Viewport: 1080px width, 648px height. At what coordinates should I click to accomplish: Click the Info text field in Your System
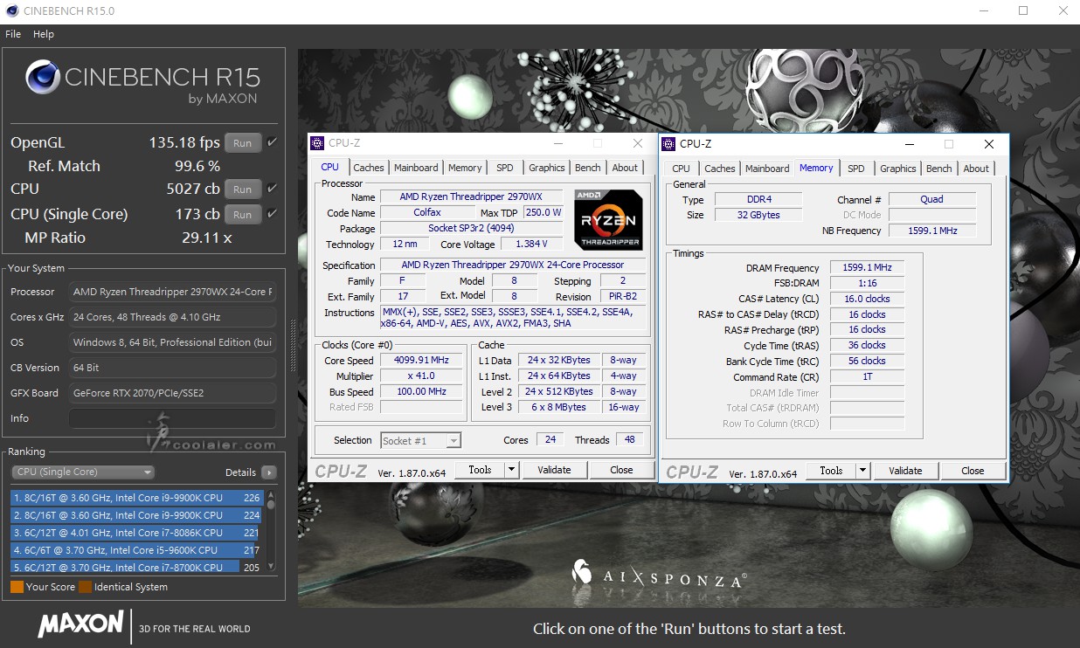172,418
